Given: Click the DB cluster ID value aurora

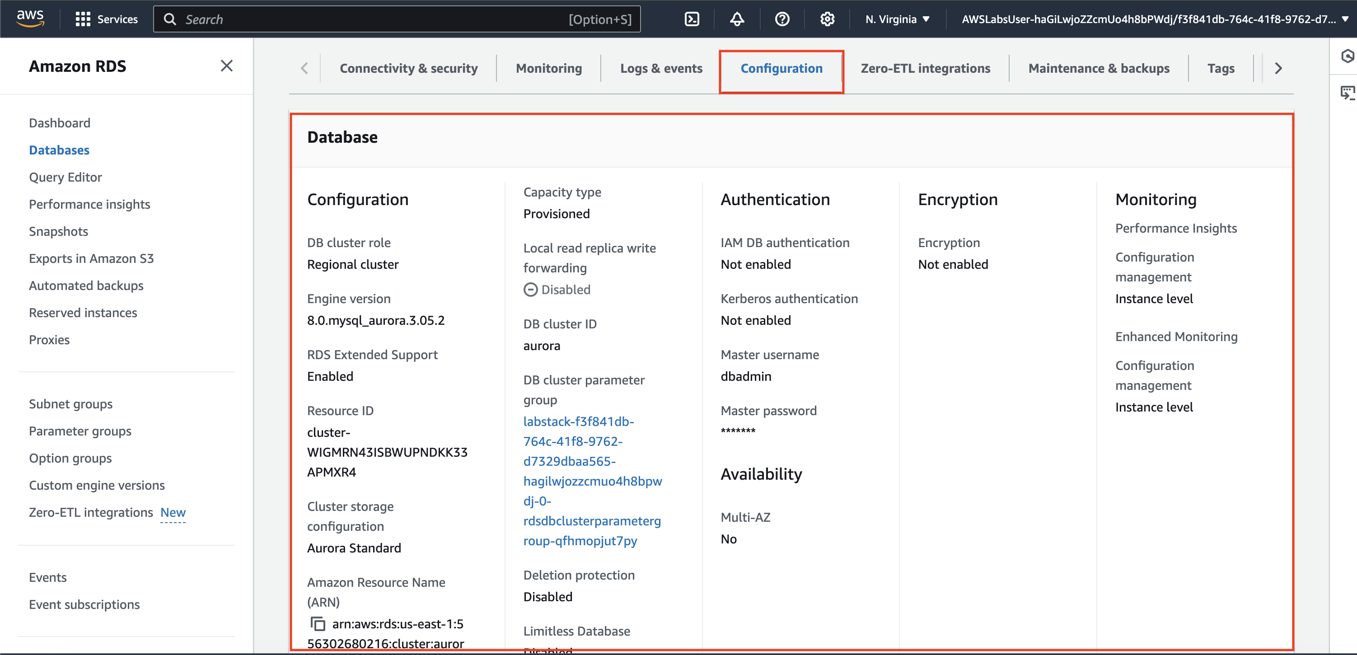Looking at the screenshot, I should 542,346.
